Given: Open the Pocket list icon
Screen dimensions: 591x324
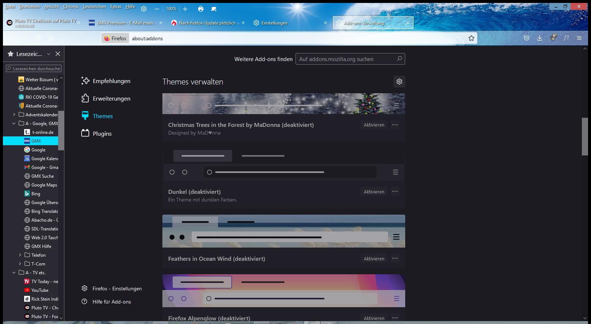Looking at the screenshot, I should tap(527, 38).
